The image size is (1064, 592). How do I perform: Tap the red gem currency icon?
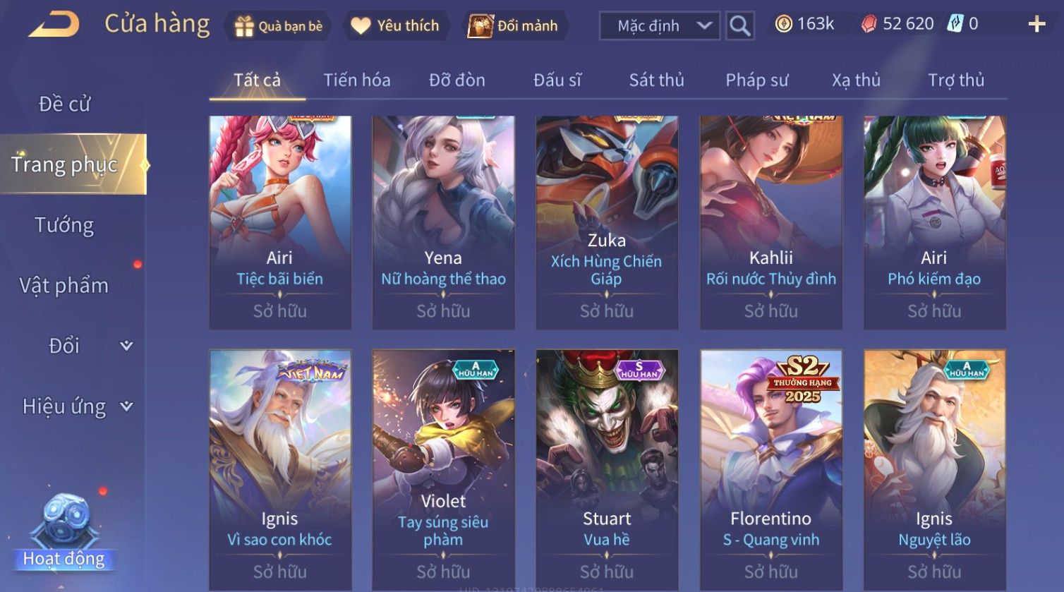pyautogui.click(x=869, y=25)
